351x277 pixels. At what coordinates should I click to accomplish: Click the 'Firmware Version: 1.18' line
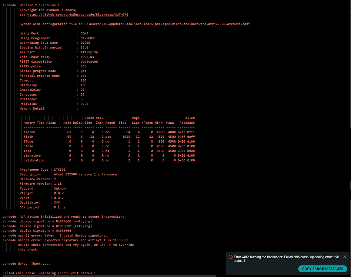(x=41, y=184)
